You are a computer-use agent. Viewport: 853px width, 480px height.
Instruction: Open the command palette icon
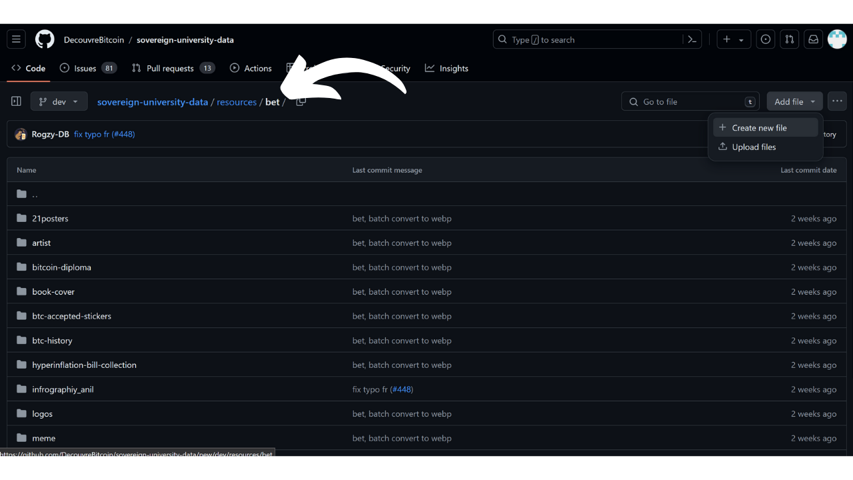pyautogui.click(x=692, y=39)
